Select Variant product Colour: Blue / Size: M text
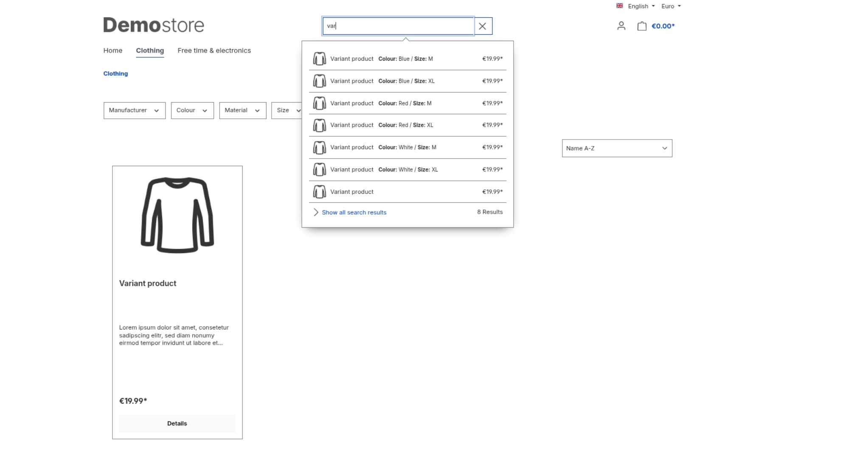This screenshot has width=843, height=461. click(x=382, y=59)
